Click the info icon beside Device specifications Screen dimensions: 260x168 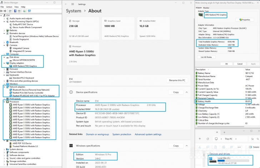(71, 92)
